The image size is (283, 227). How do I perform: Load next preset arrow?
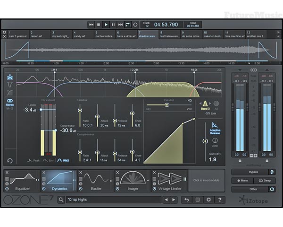174,200
